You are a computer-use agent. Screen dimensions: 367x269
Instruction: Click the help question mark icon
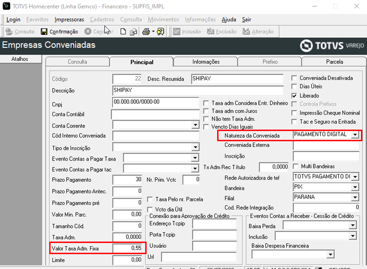[x=160, y=31]
